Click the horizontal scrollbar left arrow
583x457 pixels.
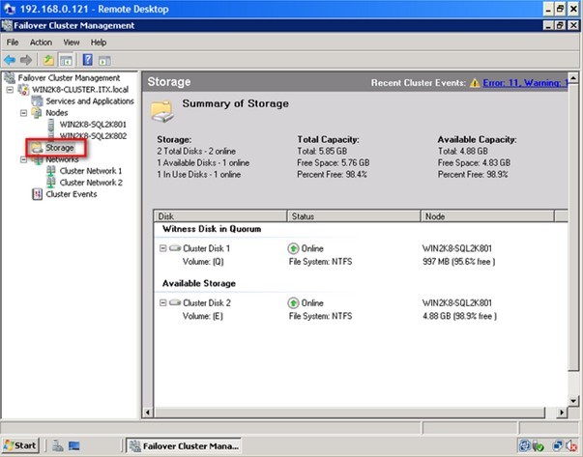click(x=148, y=412)
